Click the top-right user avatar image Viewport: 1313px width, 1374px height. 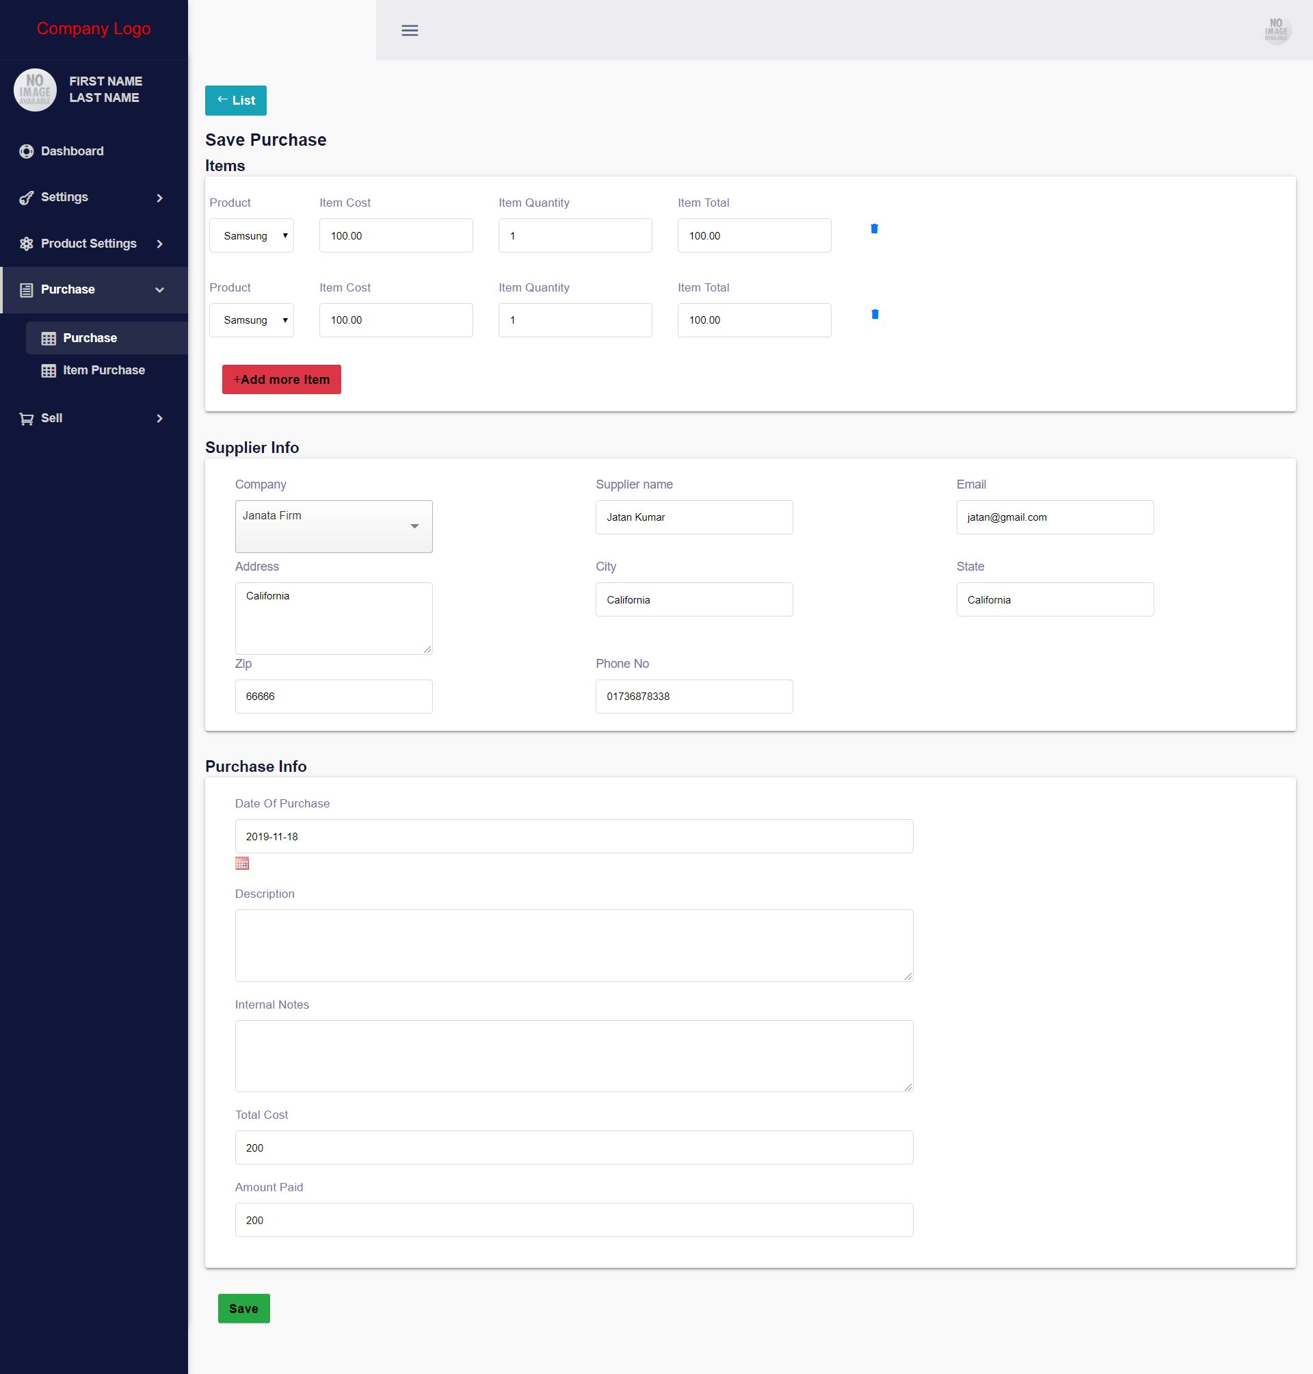(1276, 30)
